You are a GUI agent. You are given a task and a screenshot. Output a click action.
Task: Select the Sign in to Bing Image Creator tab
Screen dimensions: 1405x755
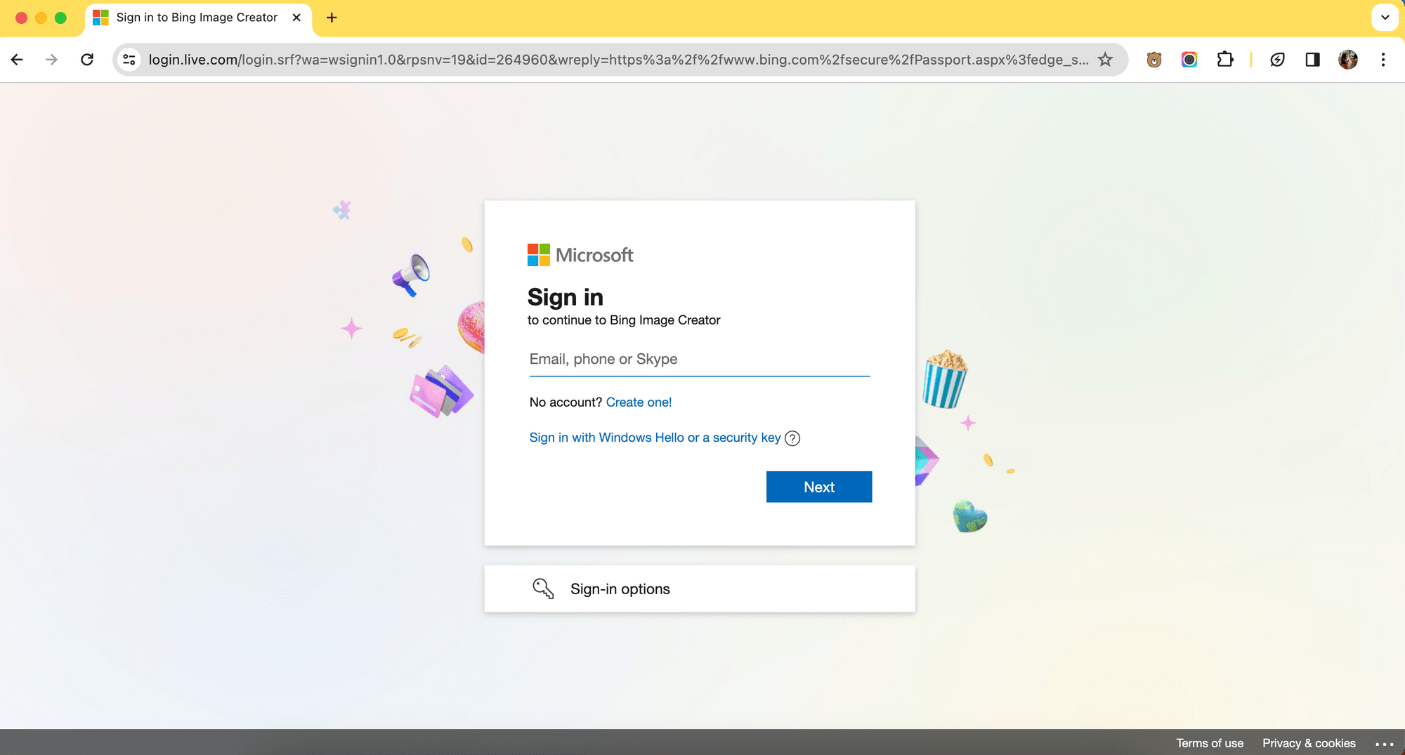click(199, 18)
